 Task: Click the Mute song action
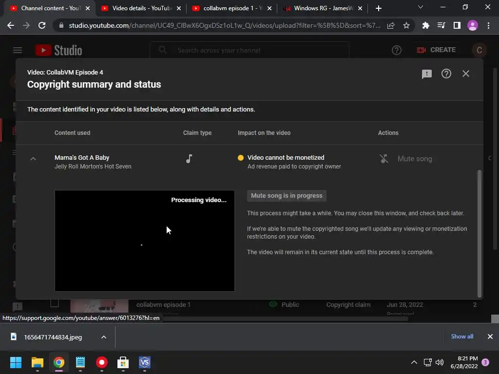coord(415,159)
